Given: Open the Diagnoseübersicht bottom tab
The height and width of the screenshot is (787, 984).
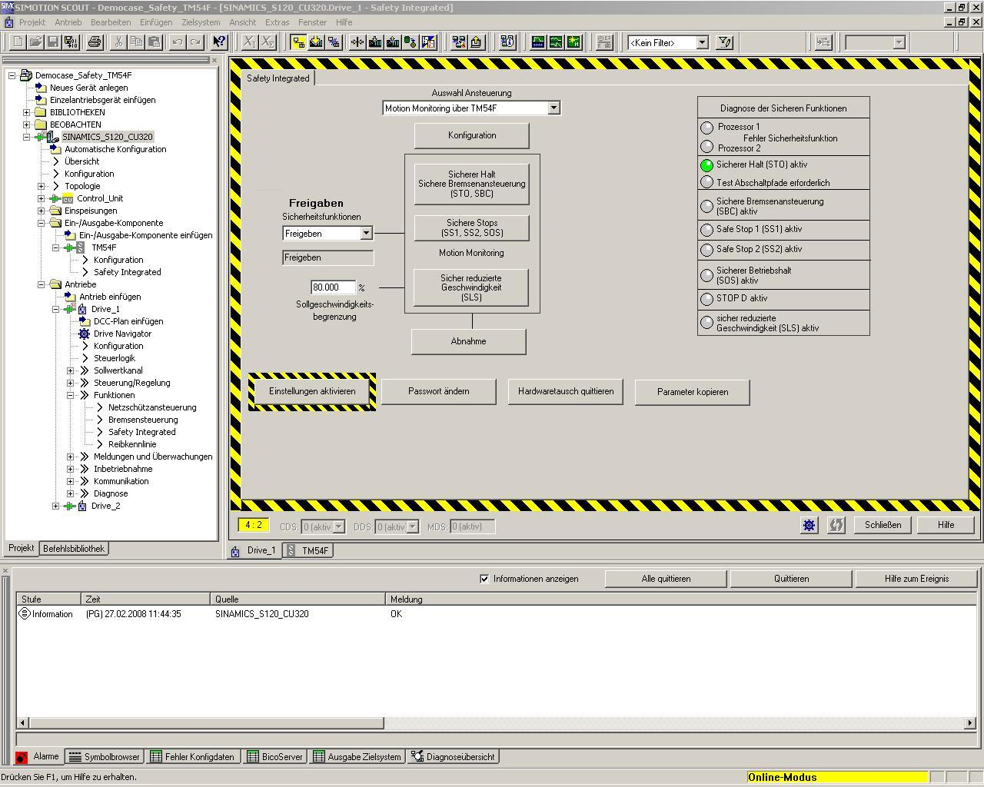Looking at the screenshot, I should (454, 757).
